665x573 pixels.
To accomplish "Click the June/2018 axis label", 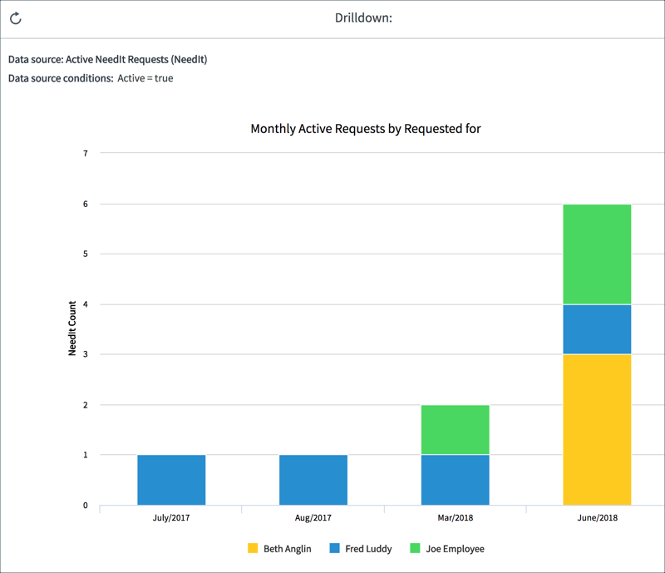I will 598,518.
